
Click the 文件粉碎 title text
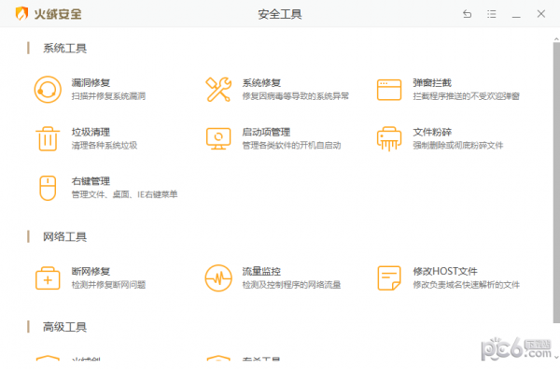coord(432,132)
